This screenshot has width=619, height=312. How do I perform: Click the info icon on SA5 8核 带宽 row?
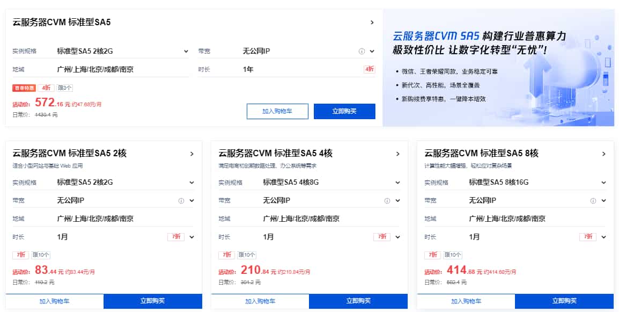click(593, 200)
